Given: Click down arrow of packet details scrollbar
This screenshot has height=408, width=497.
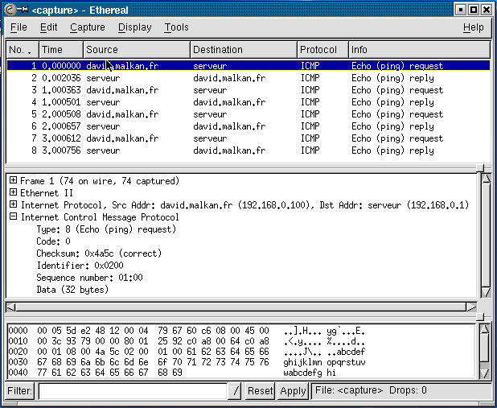Looking at the screenshot, I should [486, 292].
